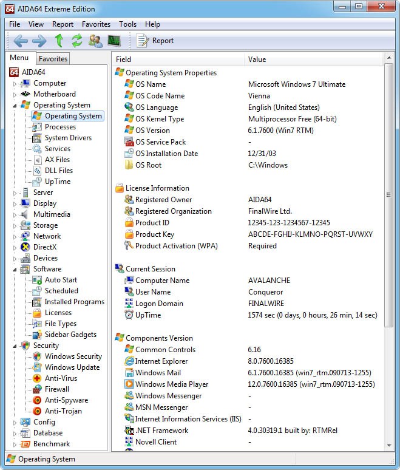Select the Anti-Spyware icon

pos(37,400)
